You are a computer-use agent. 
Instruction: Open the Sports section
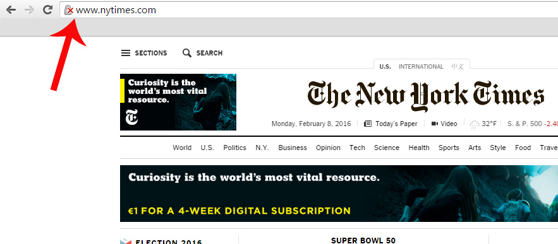tap(449, 148)
